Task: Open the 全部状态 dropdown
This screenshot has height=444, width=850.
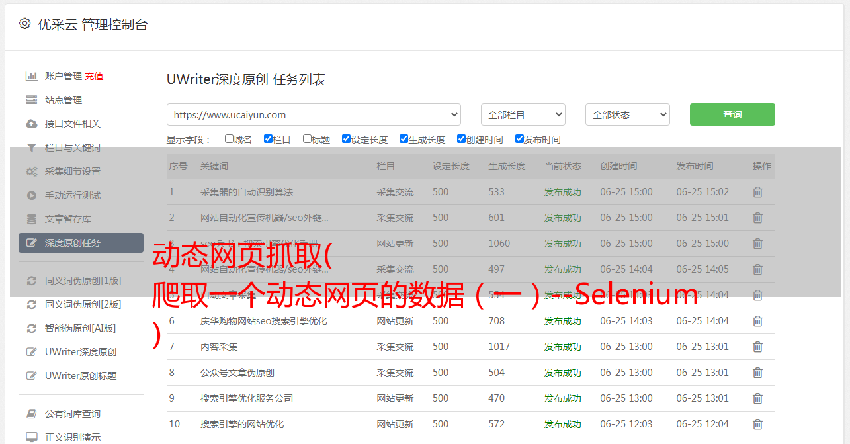Action: pyautogui.click(x=628, y=114)
